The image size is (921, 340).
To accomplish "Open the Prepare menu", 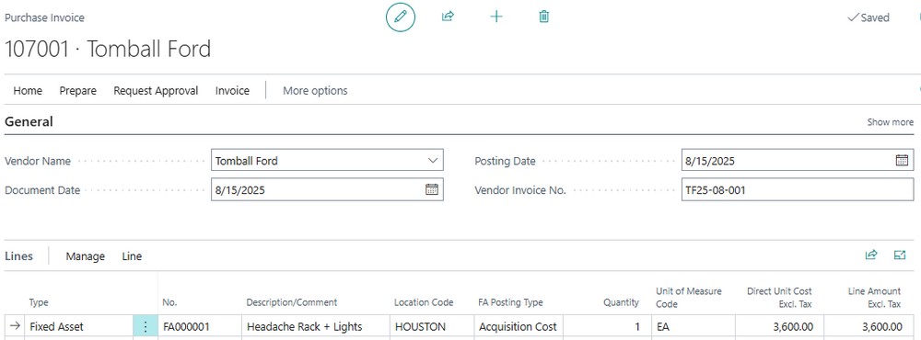I will (x=77, y=91).
